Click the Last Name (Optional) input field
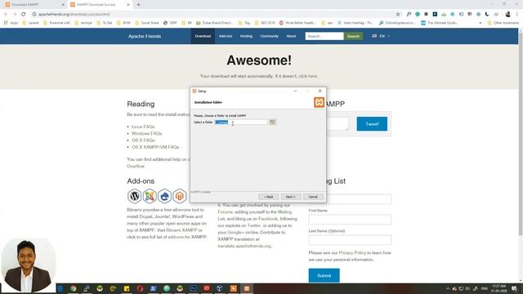Viewport: 523px width, 294px height. pyautogui.click(x=350, y=239)
